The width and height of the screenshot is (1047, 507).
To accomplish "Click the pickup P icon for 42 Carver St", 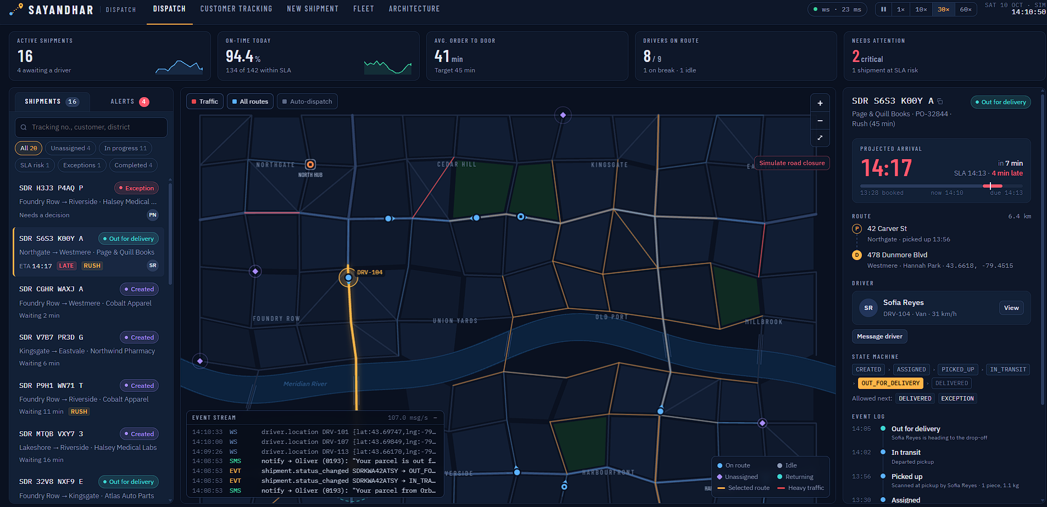I will (x=857, y=229).
